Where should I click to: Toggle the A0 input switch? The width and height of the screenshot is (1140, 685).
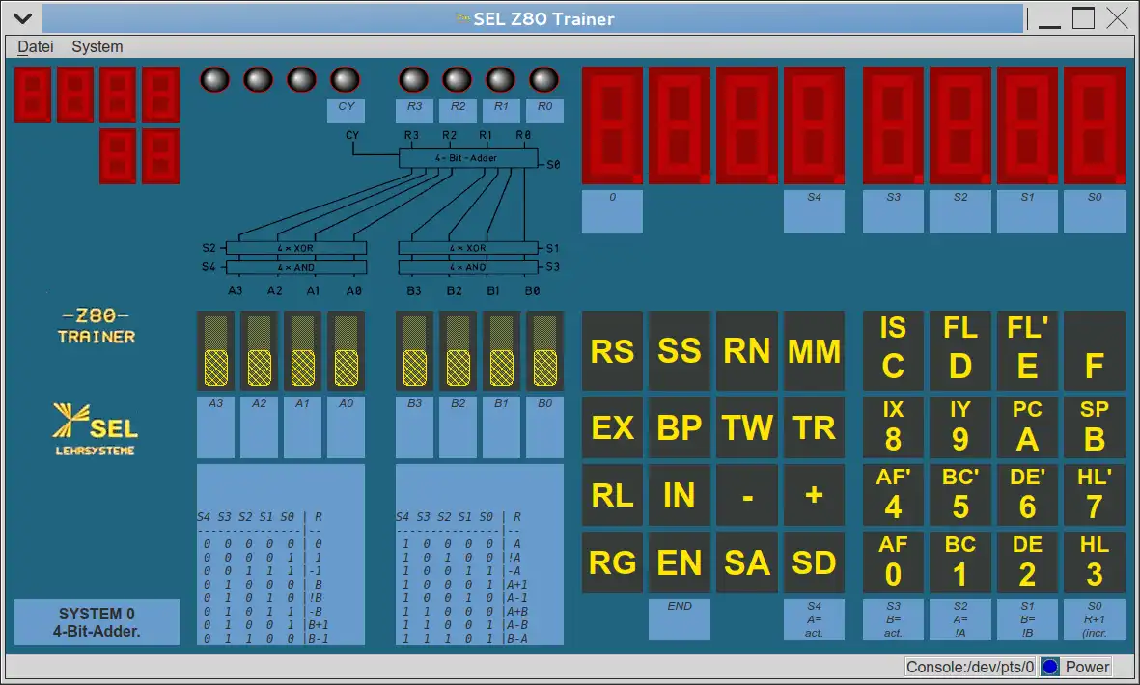pyautogui.click(x=347, y=351)
